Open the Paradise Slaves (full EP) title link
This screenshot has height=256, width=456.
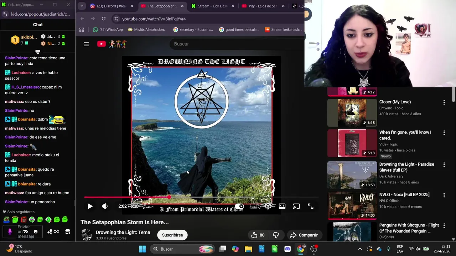[x=407, y=167]
